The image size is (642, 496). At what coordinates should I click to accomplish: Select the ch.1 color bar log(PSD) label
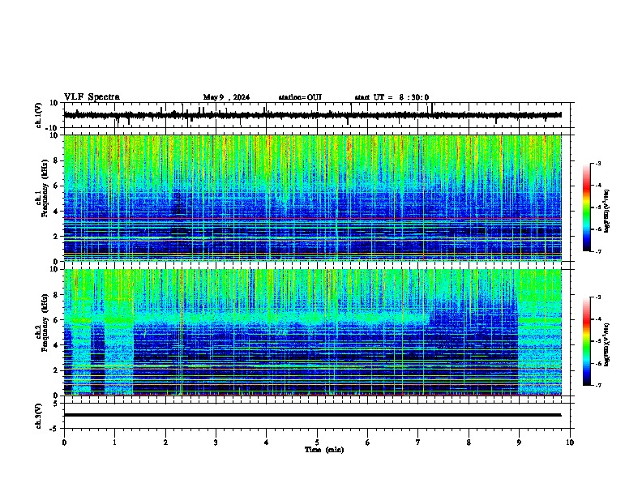tap(607, 211)
